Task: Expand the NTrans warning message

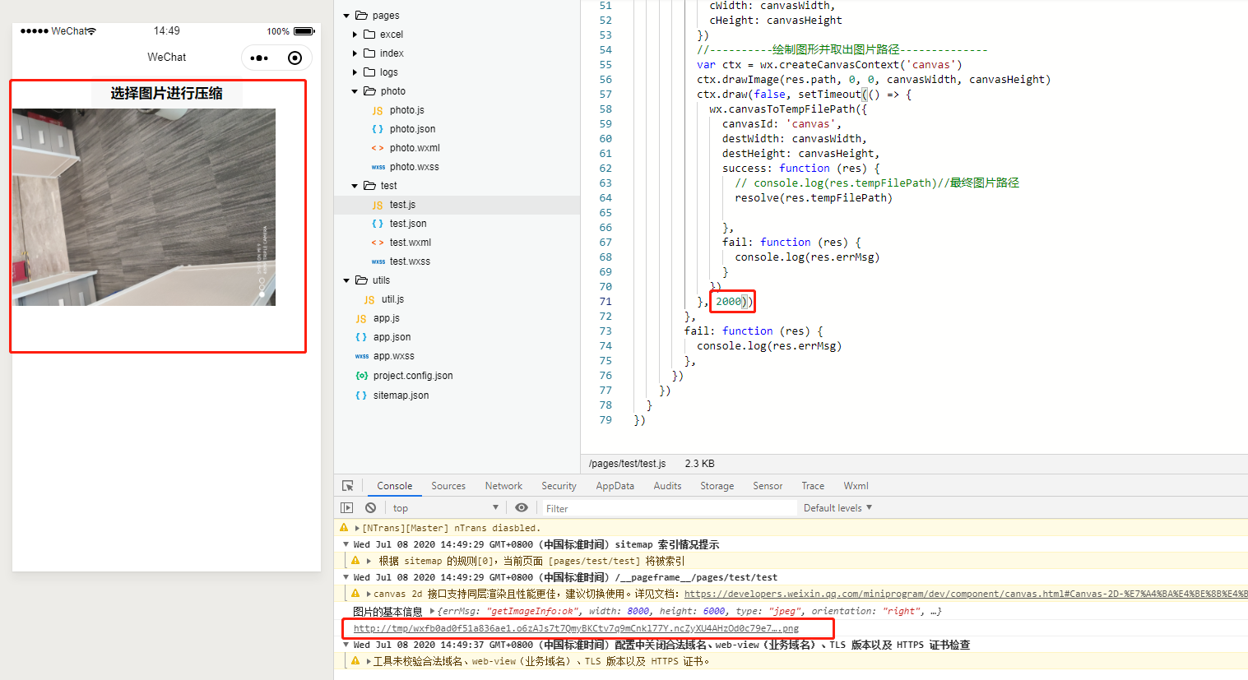Action: click(x=357, y=528)
